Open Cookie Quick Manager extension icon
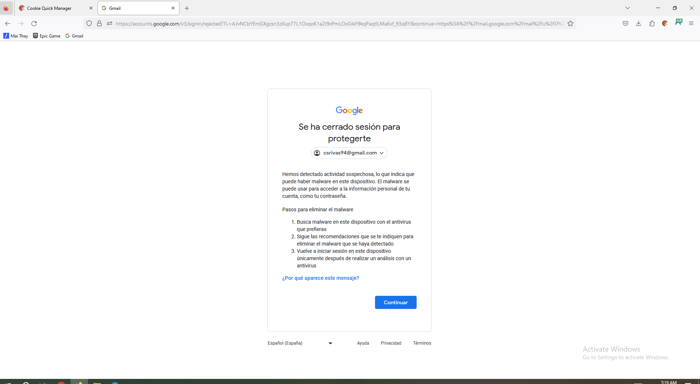The height and width of the screenshot is (384, 700). pos(665,24)
